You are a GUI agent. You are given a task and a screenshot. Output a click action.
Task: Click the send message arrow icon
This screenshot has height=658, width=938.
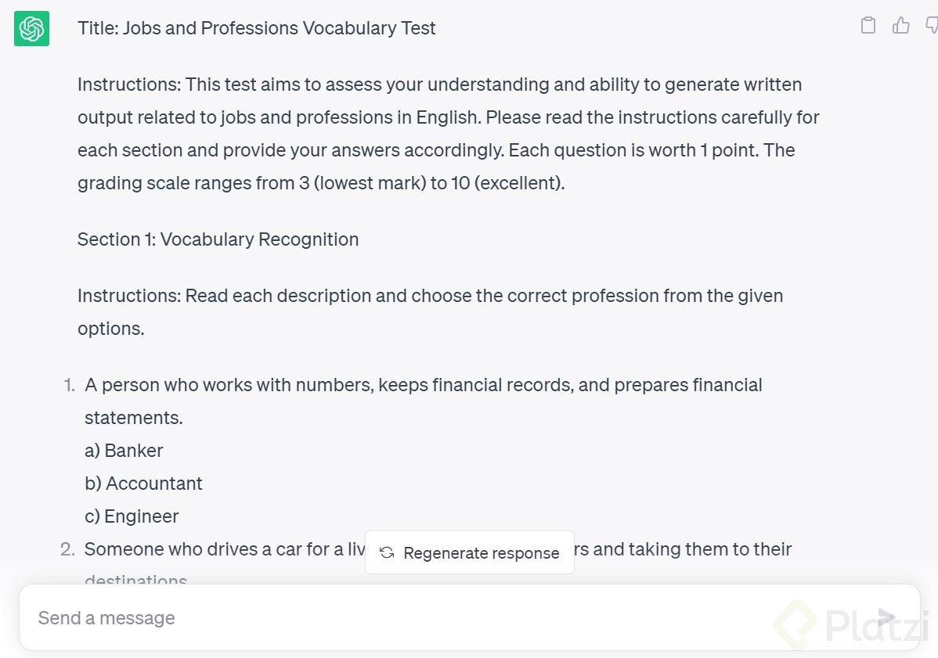point(886,617)
